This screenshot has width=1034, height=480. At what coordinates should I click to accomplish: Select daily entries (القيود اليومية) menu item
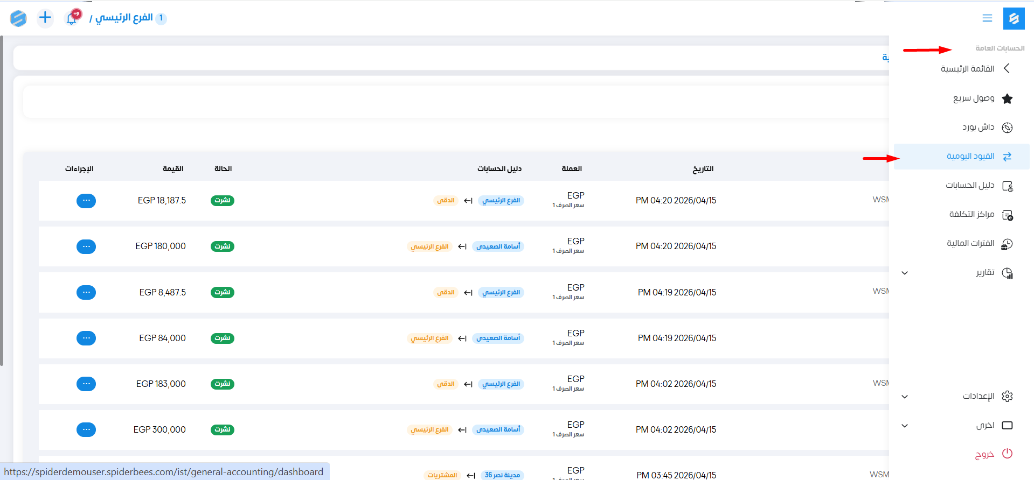(970, 156)
